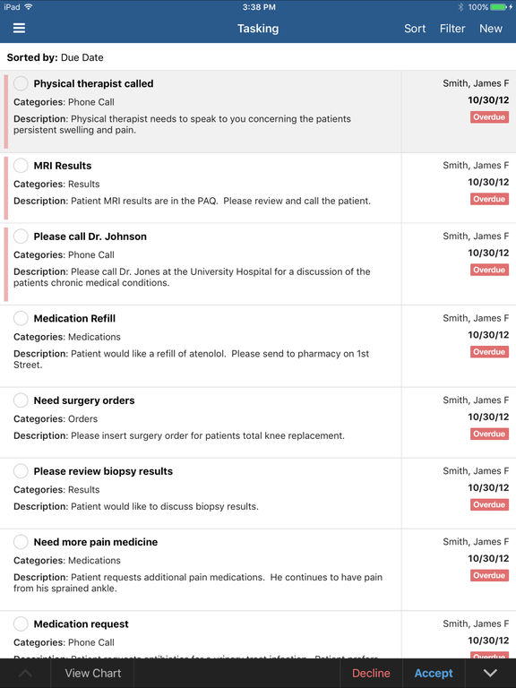Image resolution: width=516 pixels, height=688 pixels.
Task: Decline the selected task
Action: pyautogui.click(x=371, y=673)
